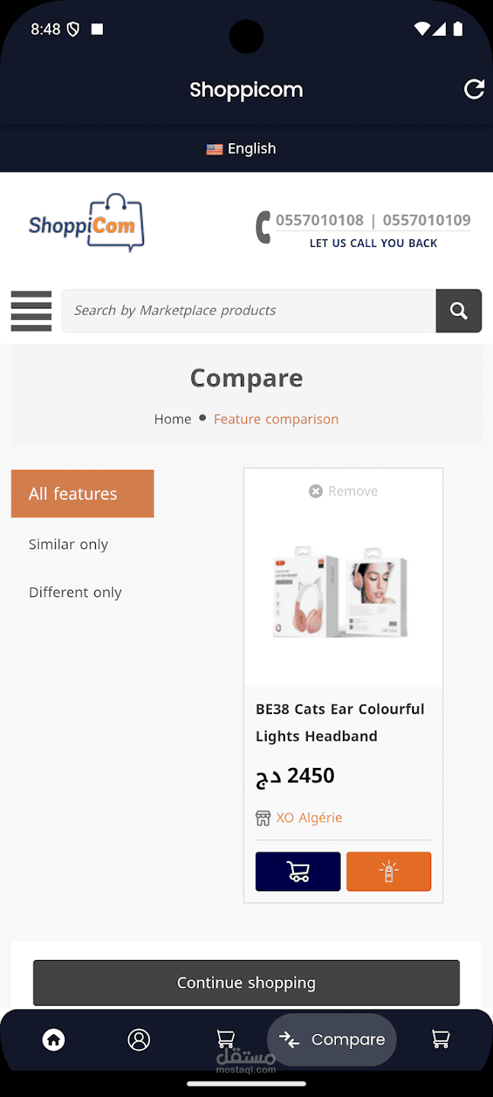The width and height of the screenshot is (493, 1097).
Task: Go to Home in bottom navigation
Action: [53, 1039]
